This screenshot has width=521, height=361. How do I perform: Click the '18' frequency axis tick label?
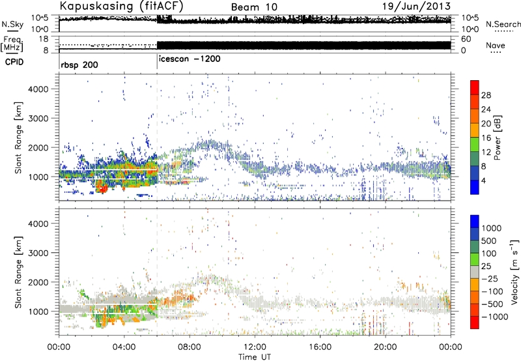[44, 39]
